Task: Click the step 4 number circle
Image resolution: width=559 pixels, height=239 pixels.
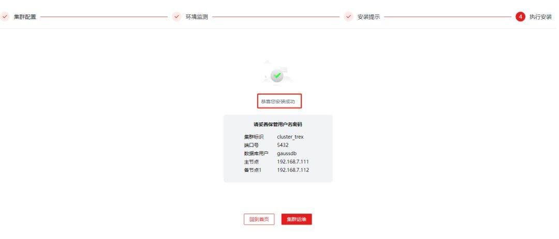Action: 521,17
